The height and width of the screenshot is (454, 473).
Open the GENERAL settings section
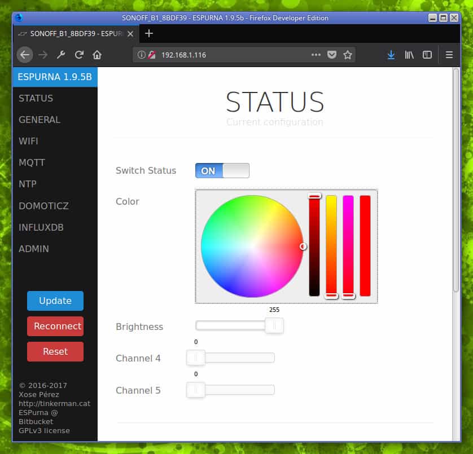point(40,120)
